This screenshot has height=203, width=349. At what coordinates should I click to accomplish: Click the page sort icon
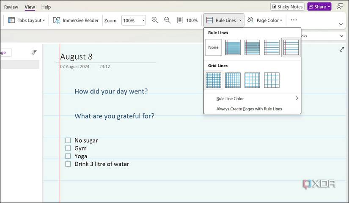(x=34, y=52)
